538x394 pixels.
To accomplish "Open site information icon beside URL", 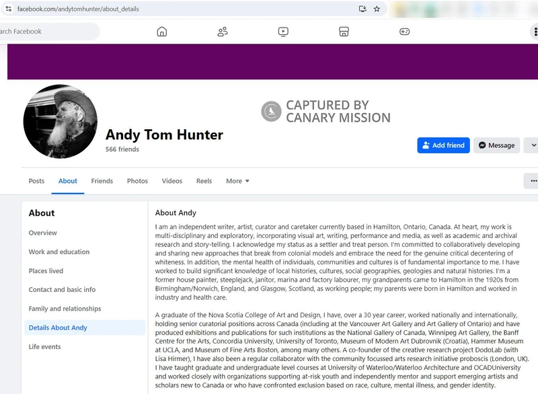I will coord(9,9).
